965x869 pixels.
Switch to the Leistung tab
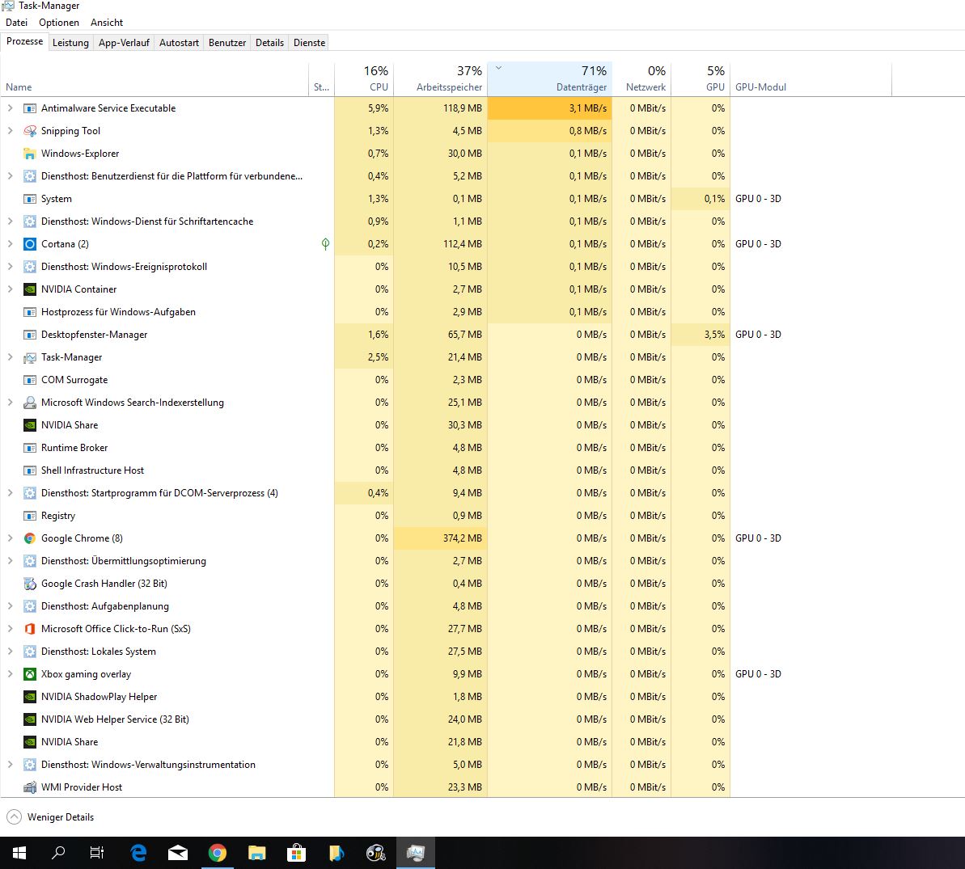click(70, 43)
